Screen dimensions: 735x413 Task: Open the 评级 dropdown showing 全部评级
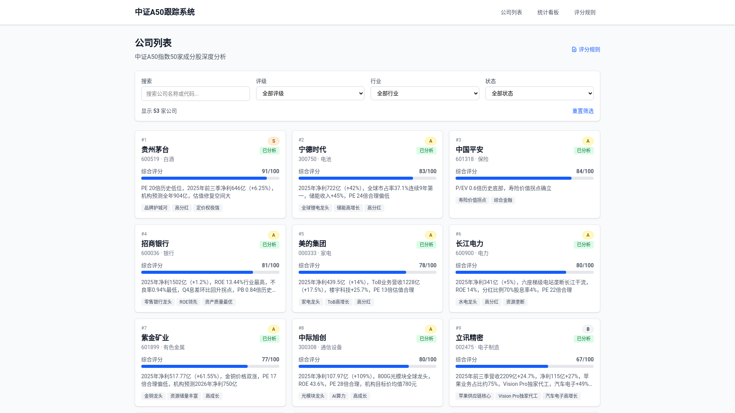click(310, 93)
